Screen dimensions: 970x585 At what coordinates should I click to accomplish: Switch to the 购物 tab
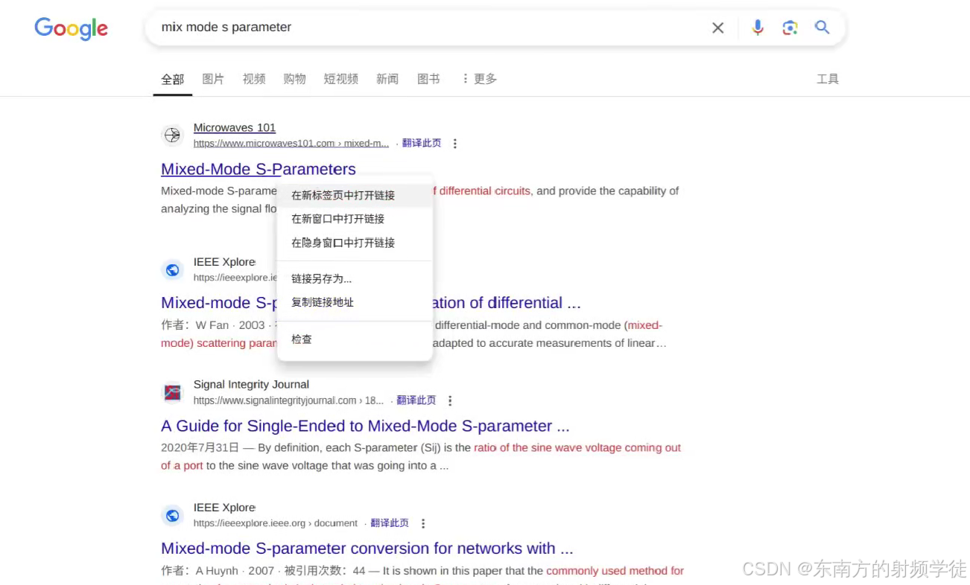[x=294, y=79]
